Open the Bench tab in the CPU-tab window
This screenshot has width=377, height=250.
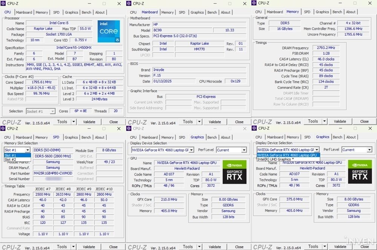[87, 12]
